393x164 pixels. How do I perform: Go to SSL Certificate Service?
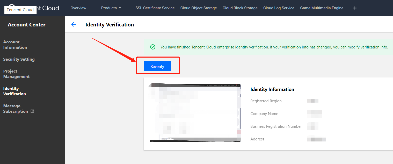click(x=155, y=8)
